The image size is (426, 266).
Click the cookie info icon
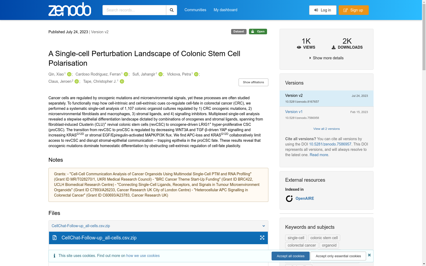[54, 256]
